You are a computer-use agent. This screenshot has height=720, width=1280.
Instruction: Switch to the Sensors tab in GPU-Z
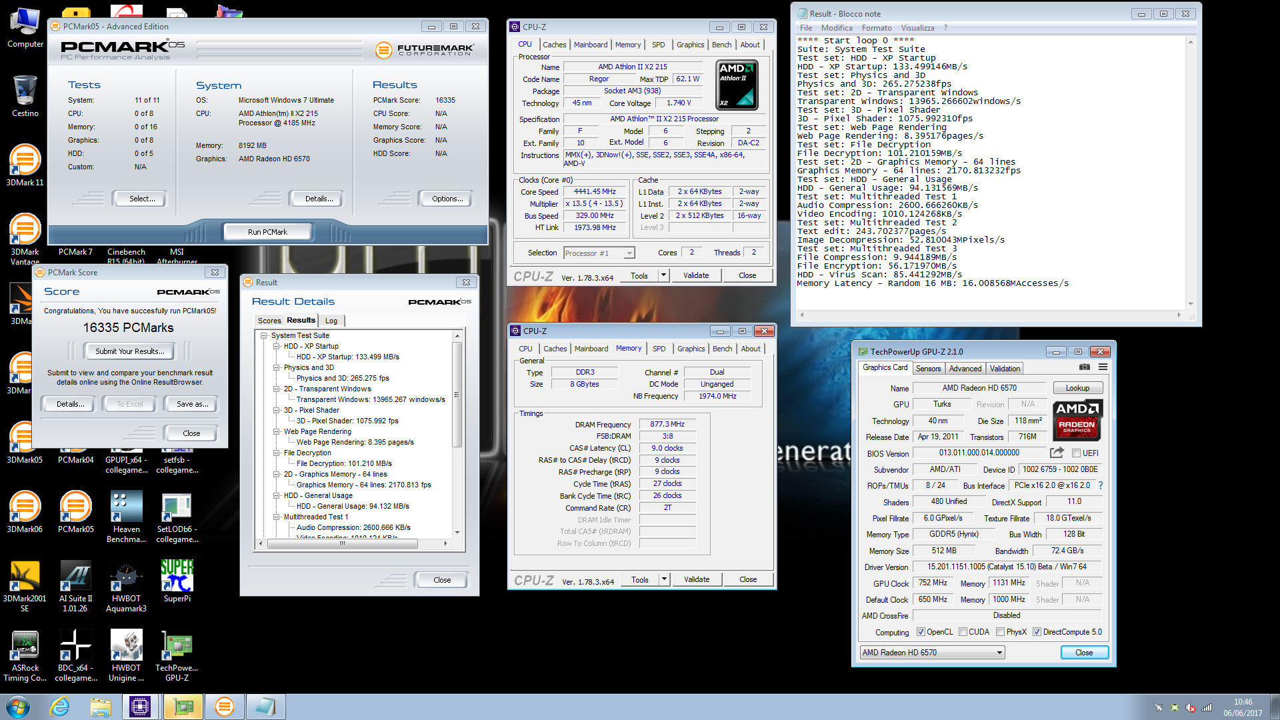pyautogui.click(x=928, y=369)
